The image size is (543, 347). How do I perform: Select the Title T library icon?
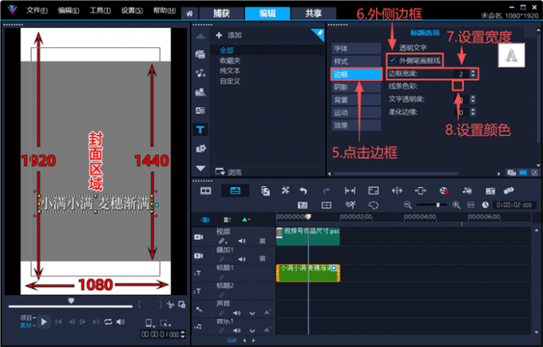tap(200, 130)
